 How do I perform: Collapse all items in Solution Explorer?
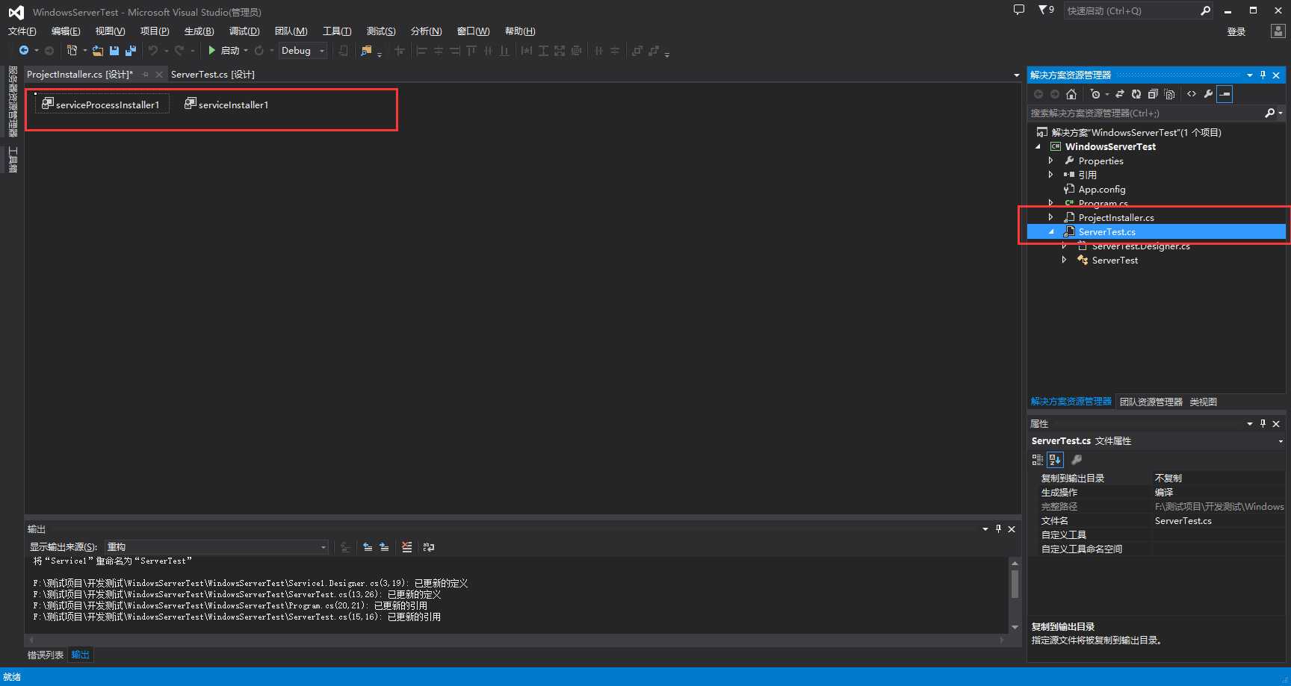click(1153, 94)
